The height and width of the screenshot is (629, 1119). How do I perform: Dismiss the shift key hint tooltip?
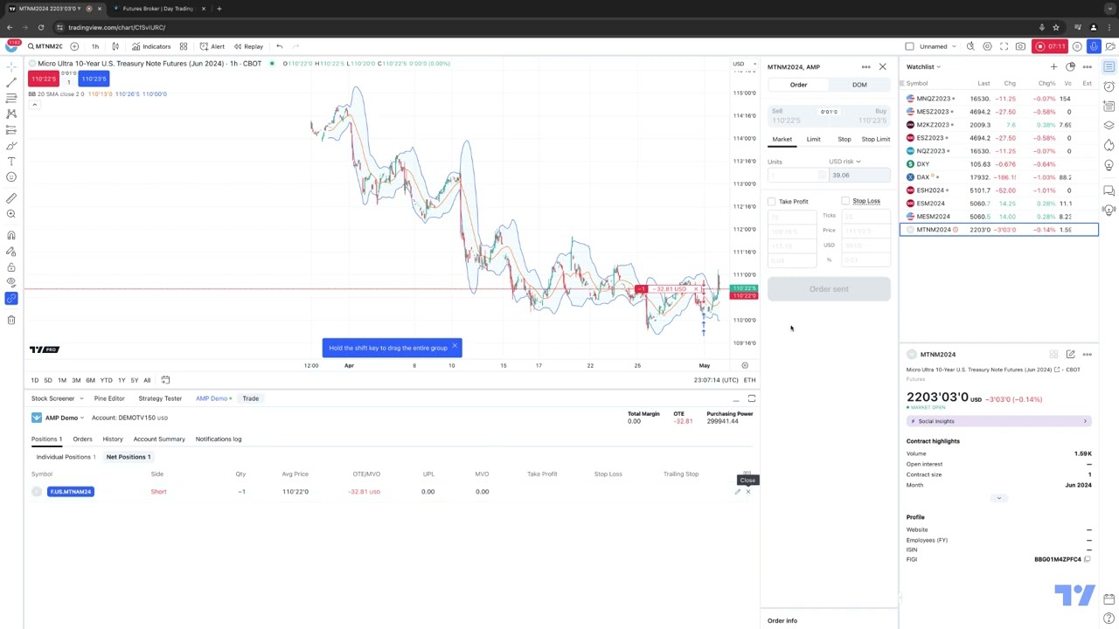click(455, 347)
